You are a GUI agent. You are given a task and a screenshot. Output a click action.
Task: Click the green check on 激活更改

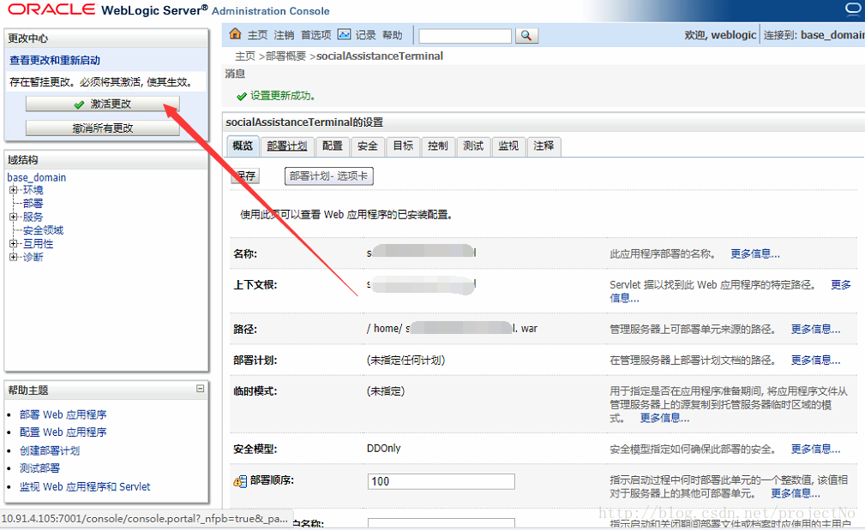(79, 104)
